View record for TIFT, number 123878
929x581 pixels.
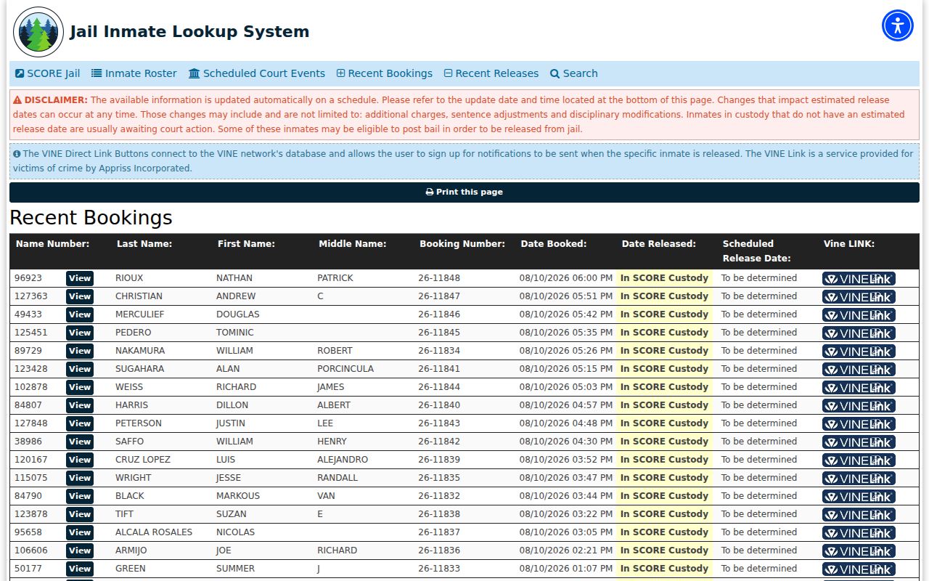80,514
